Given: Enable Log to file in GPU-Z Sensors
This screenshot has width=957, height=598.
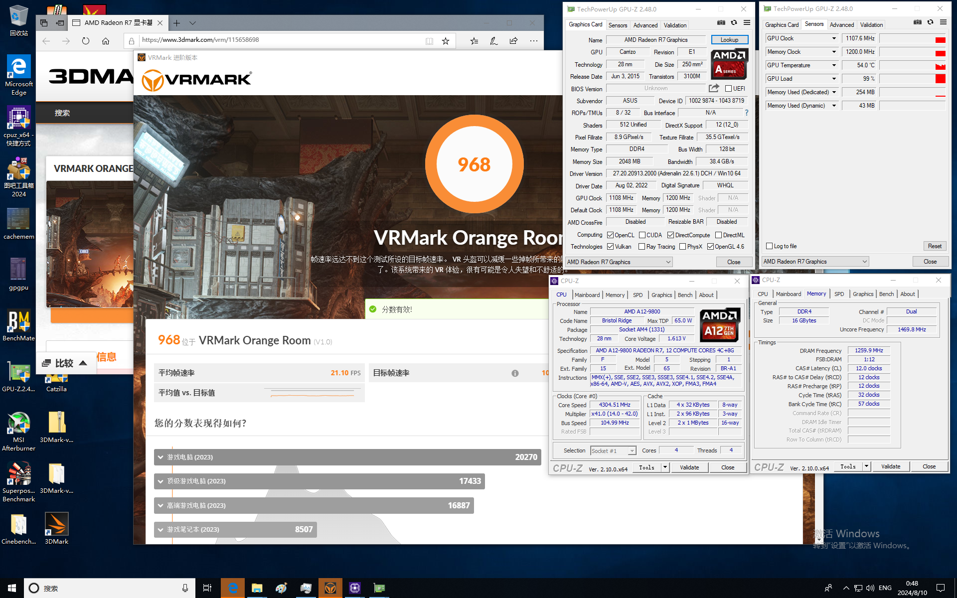Looking at the screenshot, I should click(769, 246).
